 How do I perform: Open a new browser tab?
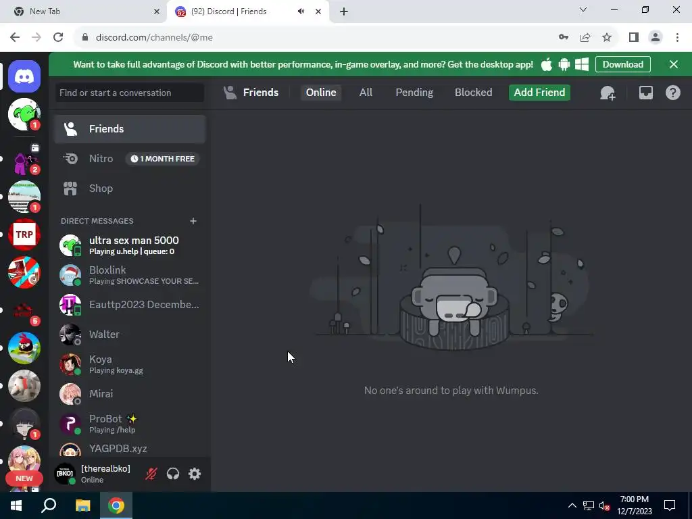[x=344, y=11]
